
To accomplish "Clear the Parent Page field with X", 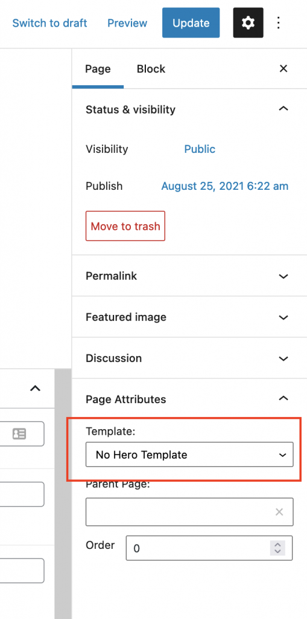I will [279, 512].
